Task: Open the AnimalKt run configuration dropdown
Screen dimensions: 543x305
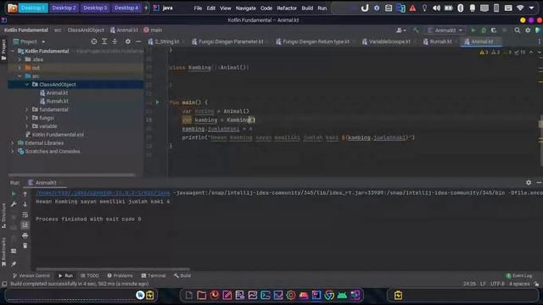Action: pos(445,30)
